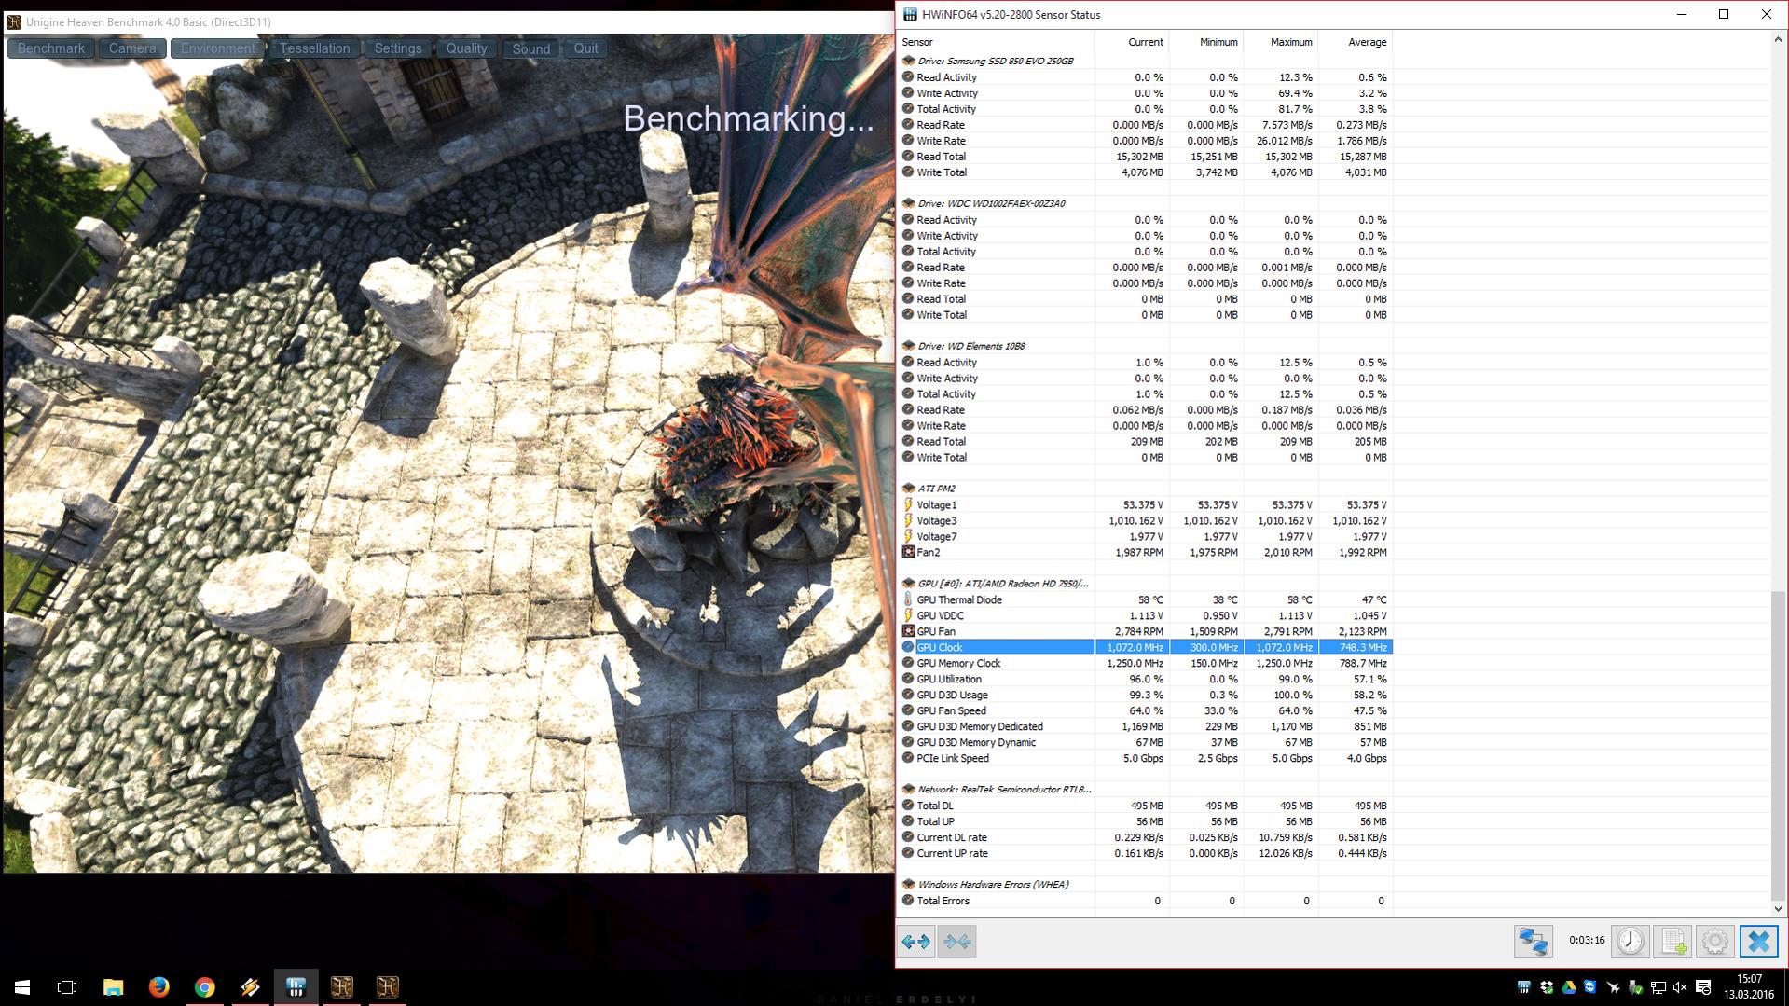The width and height of the screenshot is (1789, 1006).
Task: Click Voltage1 lightning icon
Action: point(908,504)
